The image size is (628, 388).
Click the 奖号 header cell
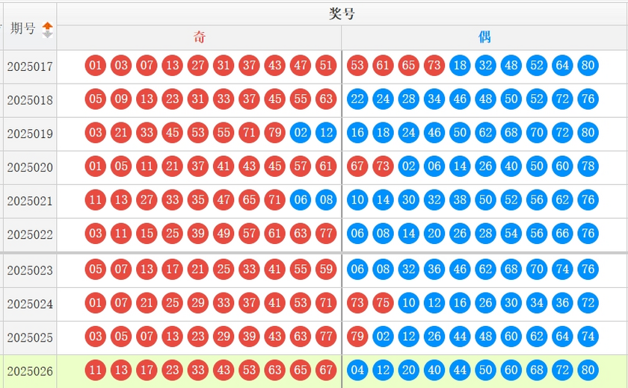(x=342, y=13)
